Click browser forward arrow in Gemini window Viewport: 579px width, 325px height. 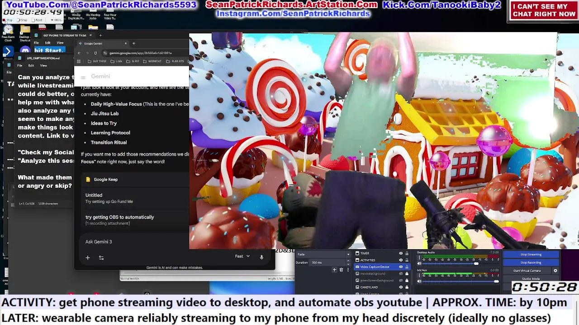pos(87,53)
